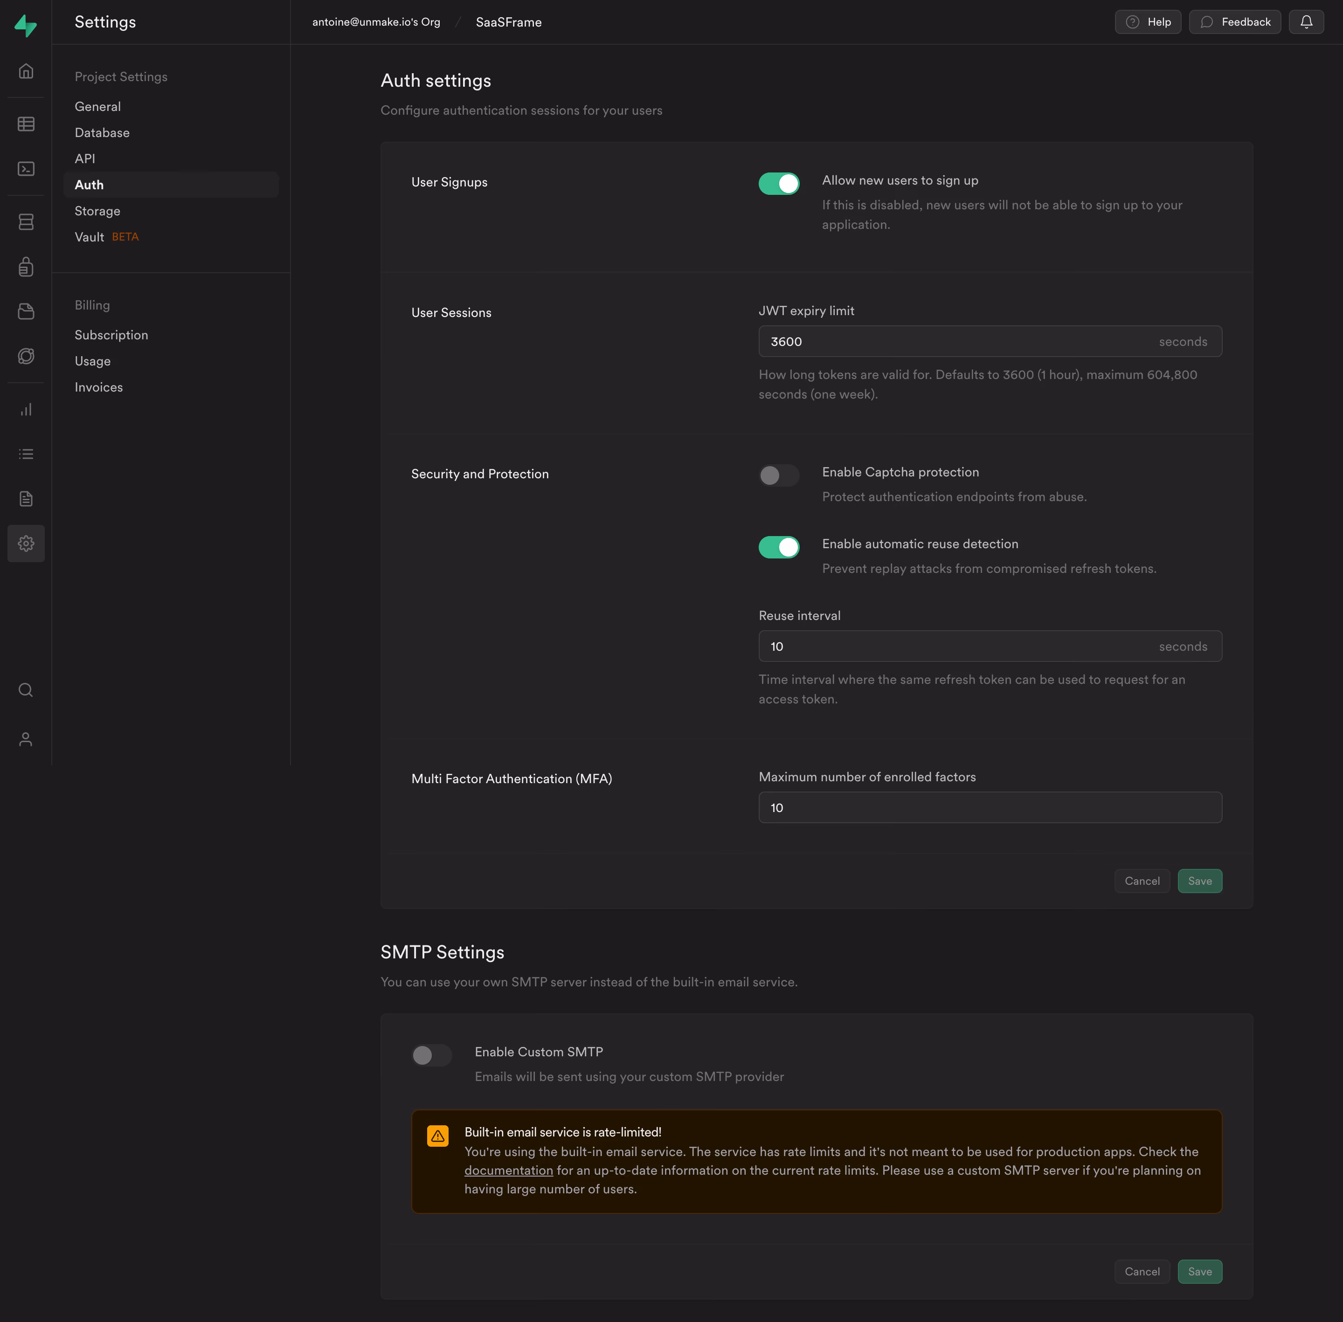Open the Table Editor icon
Image resolution: width=1343 pixels, height=1322 pixels.
point(26,124)
